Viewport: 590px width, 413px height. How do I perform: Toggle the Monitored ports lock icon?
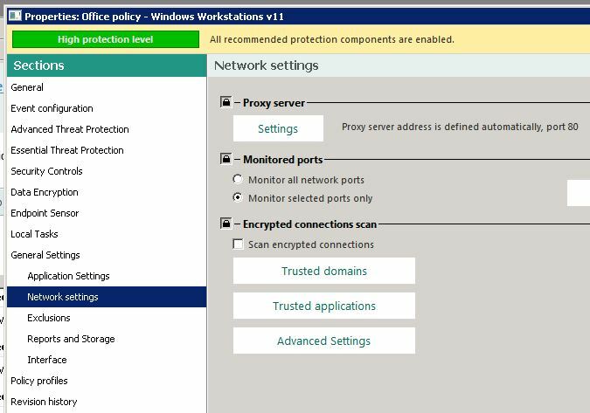(x=226, y=159)
